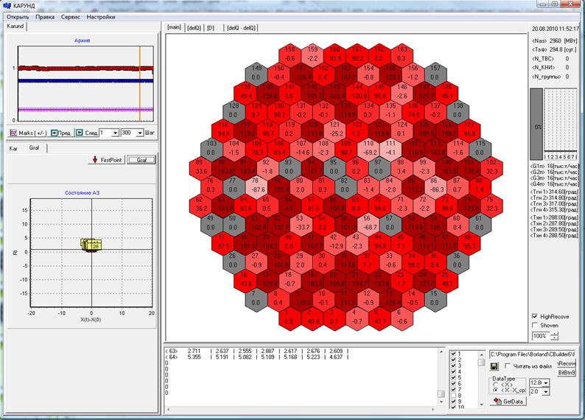585x420 pixels.
Task: Check the Читать из файл checkbox
Action: (508, 366)
